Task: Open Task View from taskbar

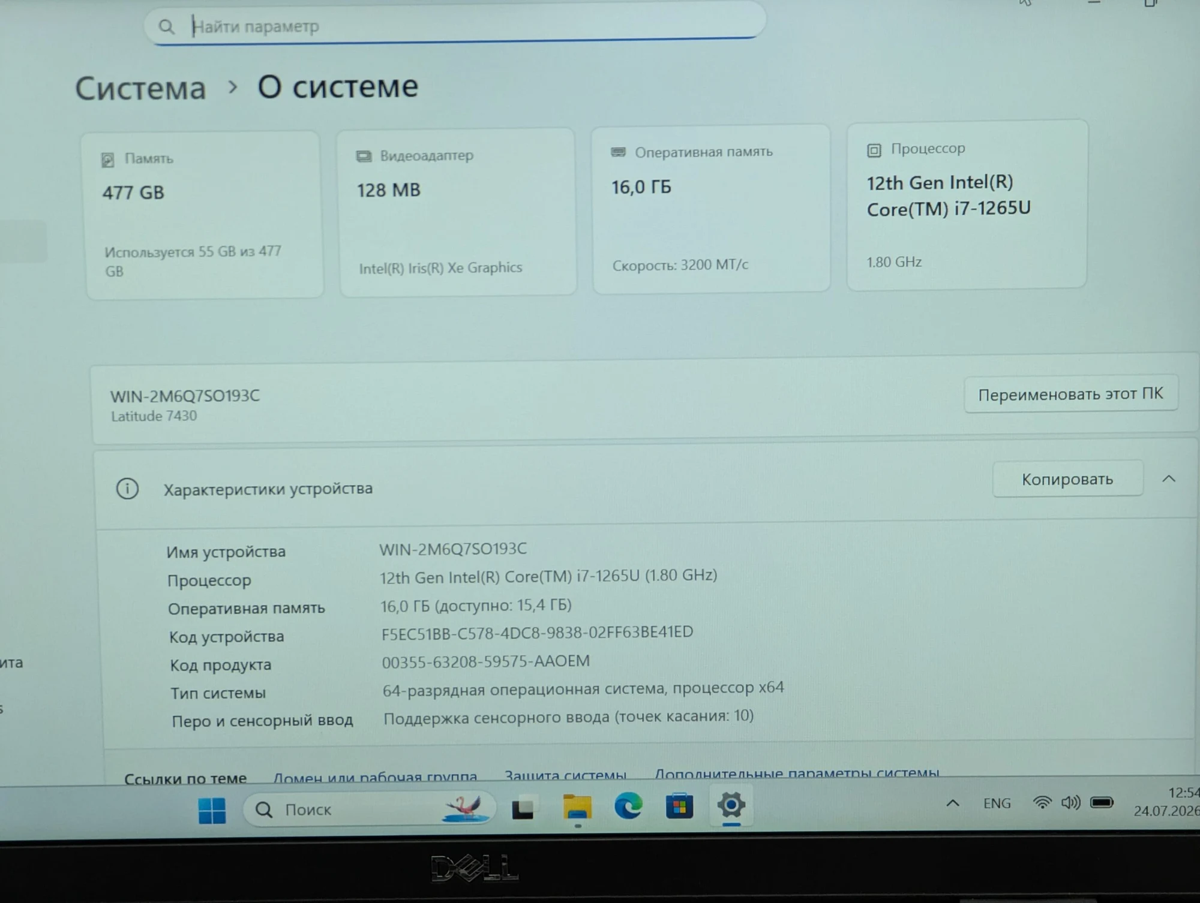Action: [523, 808]
